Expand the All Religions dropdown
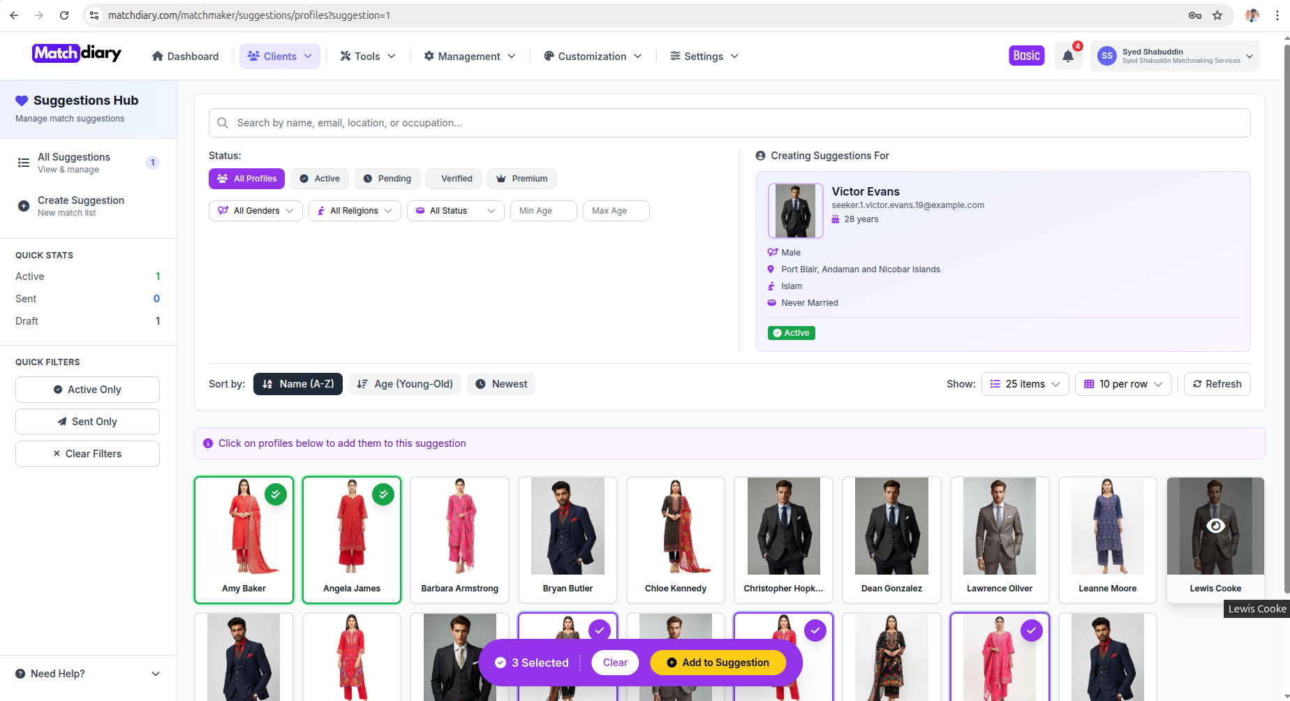The width and height of the screenshot is (1290, 701). tap(355, 211)
